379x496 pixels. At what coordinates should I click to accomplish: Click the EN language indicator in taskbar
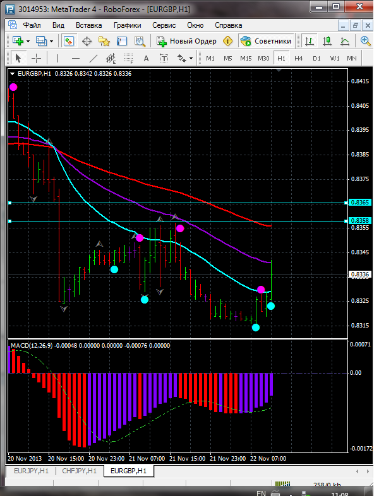[262, 492]
